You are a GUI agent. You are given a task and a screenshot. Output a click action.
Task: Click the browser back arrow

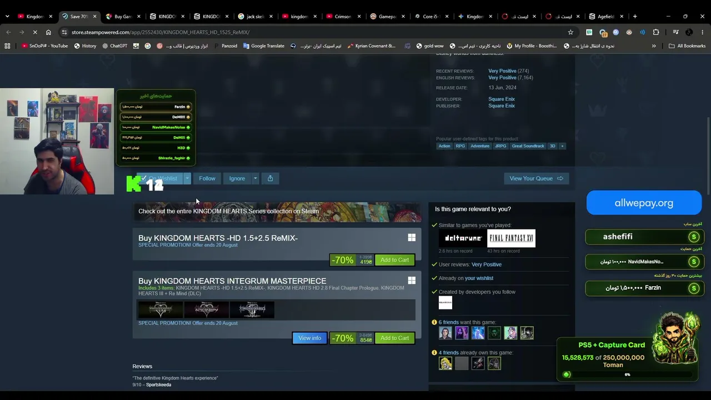tap(8, 32)
